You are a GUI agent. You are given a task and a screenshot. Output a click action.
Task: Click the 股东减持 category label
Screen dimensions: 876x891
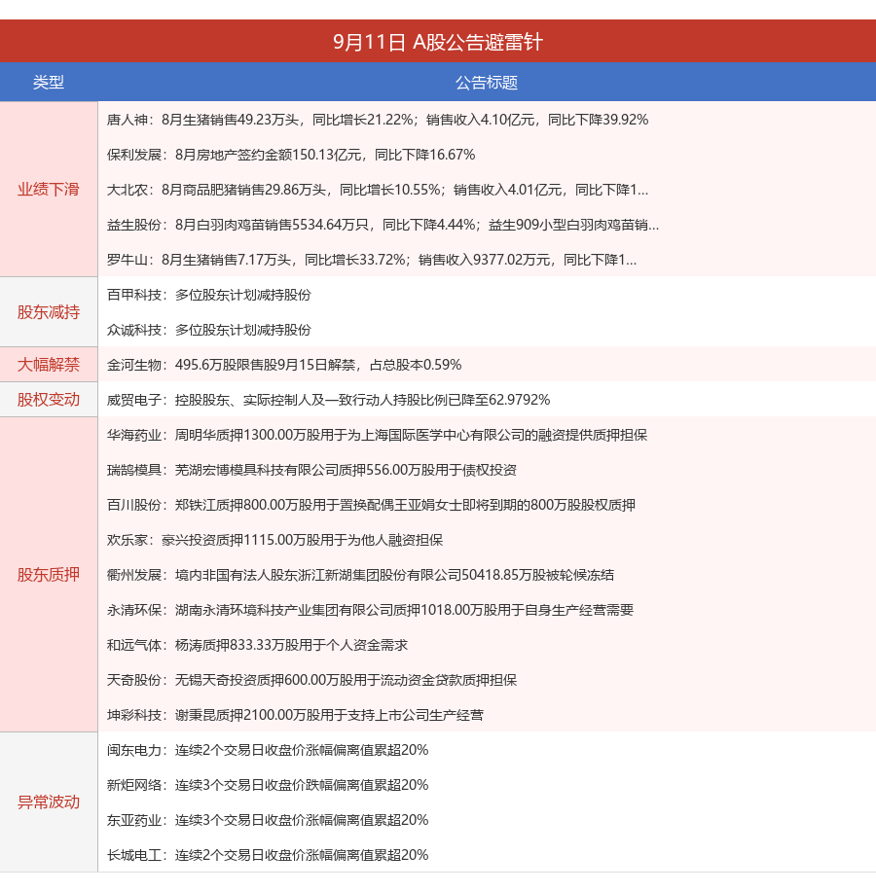point(49,312)
